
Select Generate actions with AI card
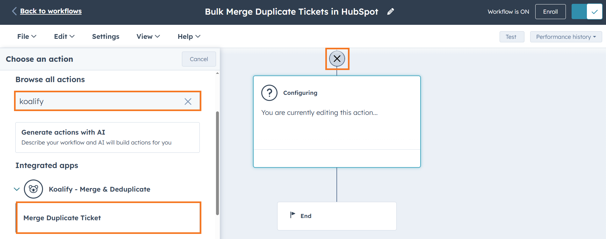[x=107, y=137]
